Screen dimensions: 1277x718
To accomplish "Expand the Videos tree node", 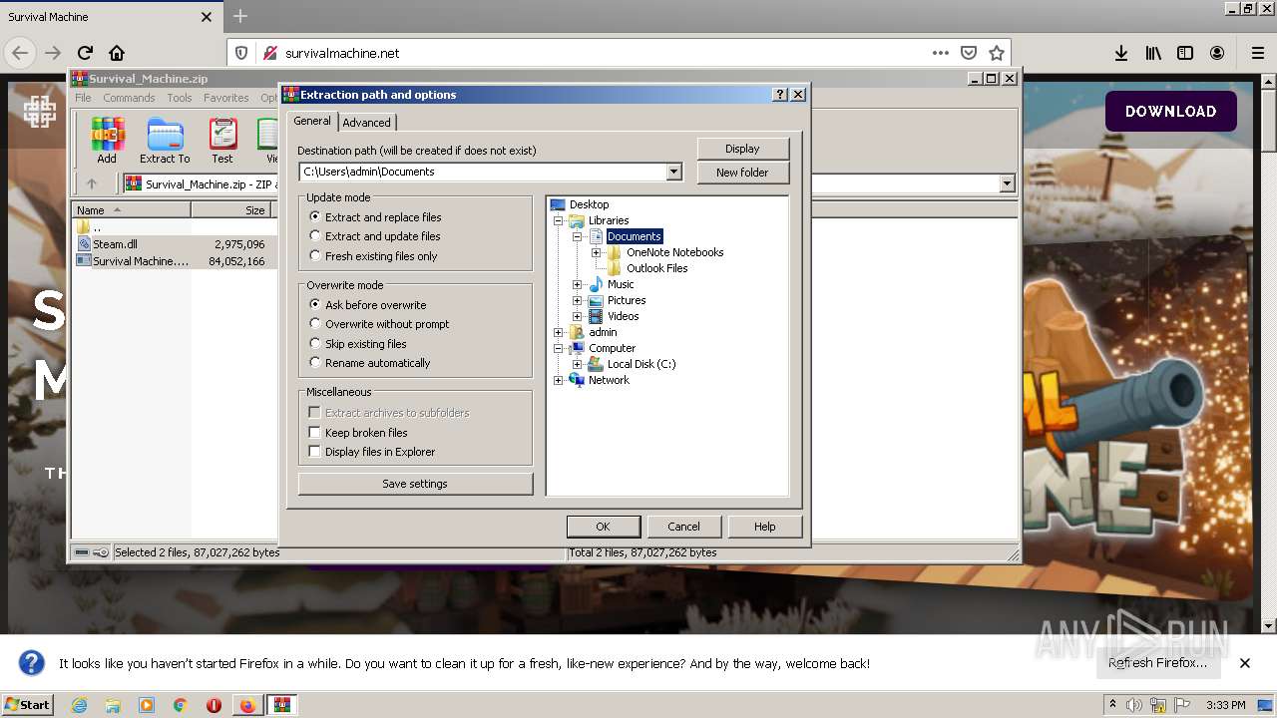I will coord(578,316).
